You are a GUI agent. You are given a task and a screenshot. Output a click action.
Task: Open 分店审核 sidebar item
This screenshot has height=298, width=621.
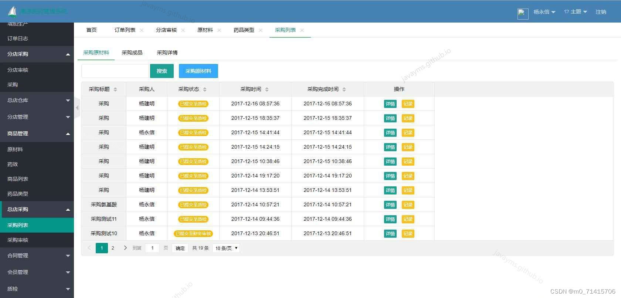tap(37, 70)
